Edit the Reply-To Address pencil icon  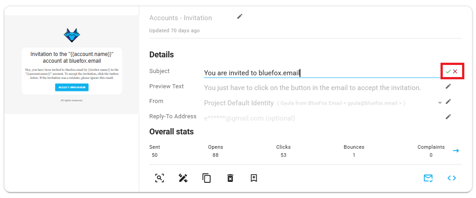pyautogui.click(x=448, y=116)
